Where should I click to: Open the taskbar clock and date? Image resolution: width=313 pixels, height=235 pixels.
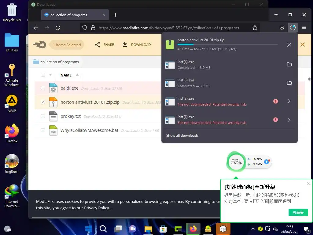tap(289, 229)
